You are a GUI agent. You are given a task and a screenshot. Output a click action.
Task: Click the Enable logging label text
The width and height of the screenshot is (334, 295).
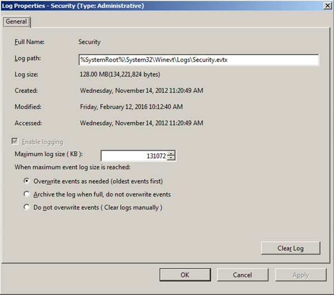coord(43,142)
